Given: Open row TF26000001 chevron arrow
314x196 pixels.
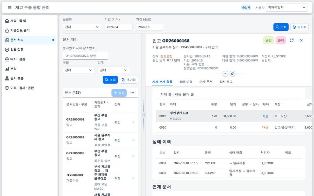Looking at the screenshot, I should [x=133, y=178].
